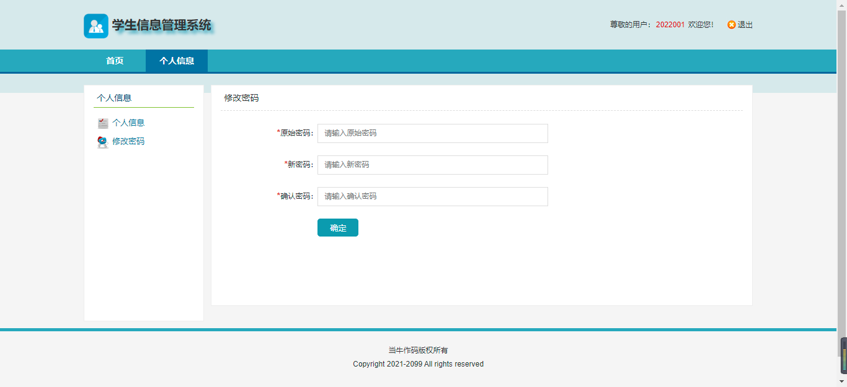Screen dimensions: 847x387
Task: Click the 退出 logout link
Action: tap(745, 25)
